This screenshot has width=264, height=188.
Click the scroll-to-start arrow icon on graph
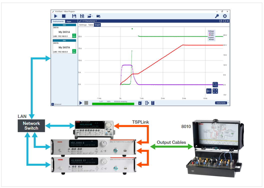click(x=209, y=91)
